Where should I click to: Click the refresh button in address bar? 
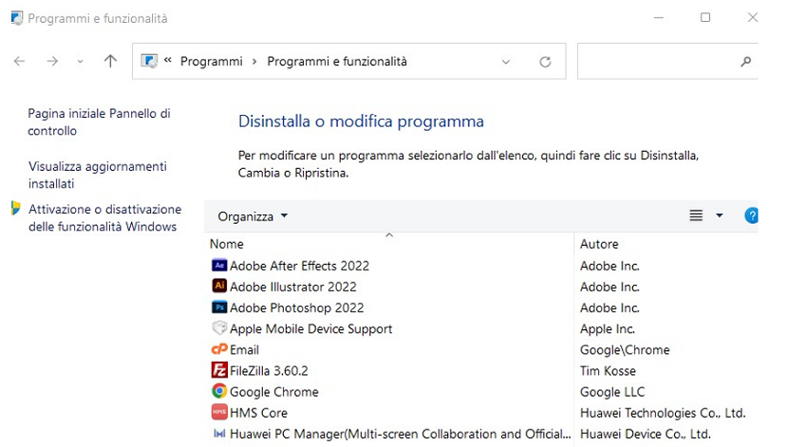(x=545, y=62)
